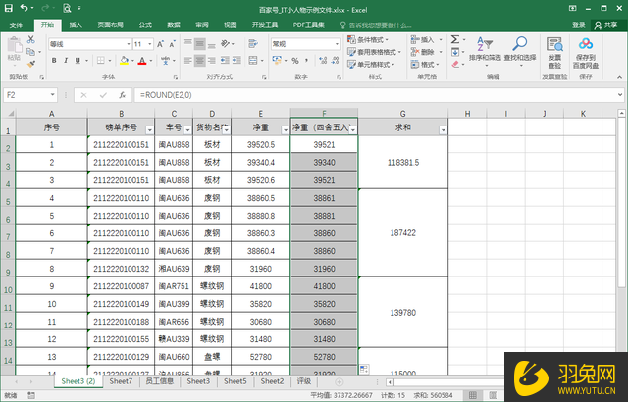Select cell G with value 118381.5
This screenshot has height=402, width=628.
click(403, 163)
